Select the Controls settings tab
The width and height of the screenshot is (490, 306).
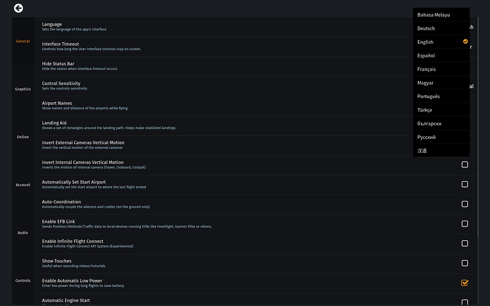click(x=23, y=280)
